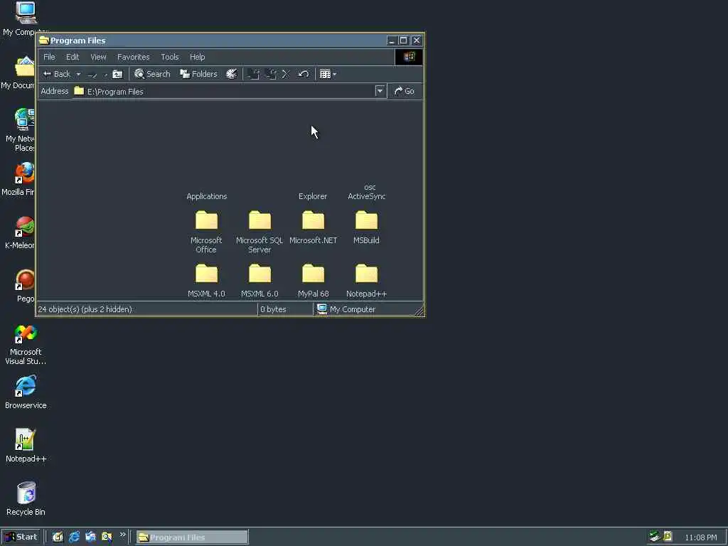Click the Forward arrow in toolbar
The width and height of the screenshot is (728, 546).
(x=92, y=74)
